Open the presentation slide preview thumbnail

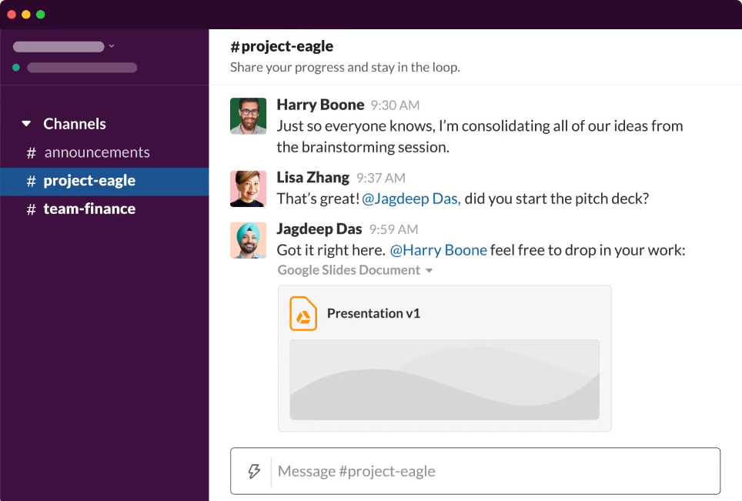tap(444, 380)
